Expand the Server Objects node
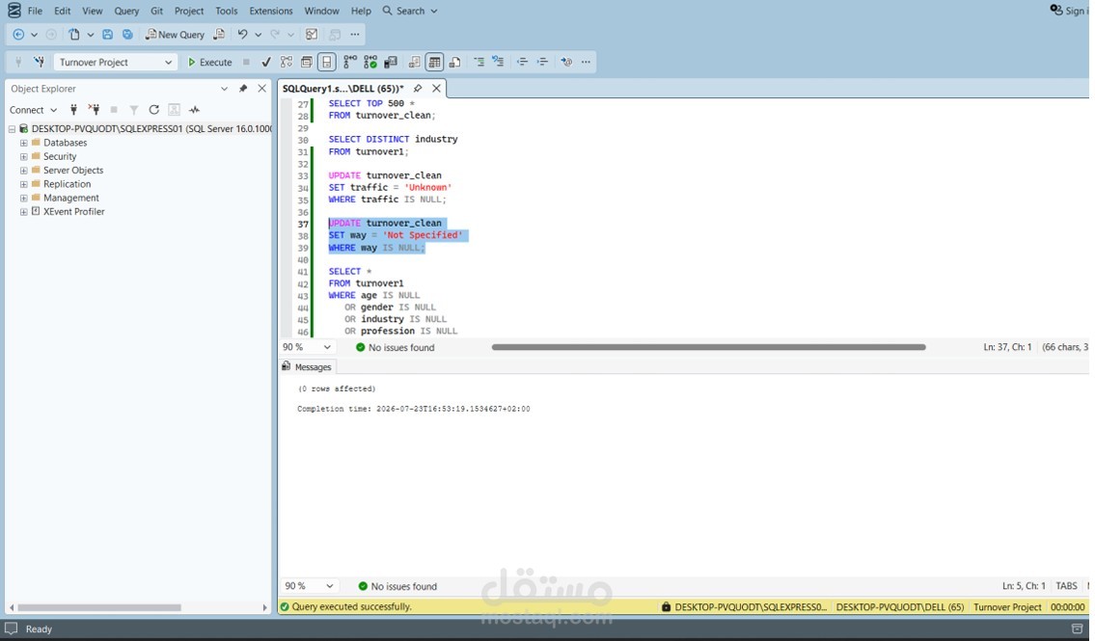This screenshot has height=641, width=1095. coord(24,171)
